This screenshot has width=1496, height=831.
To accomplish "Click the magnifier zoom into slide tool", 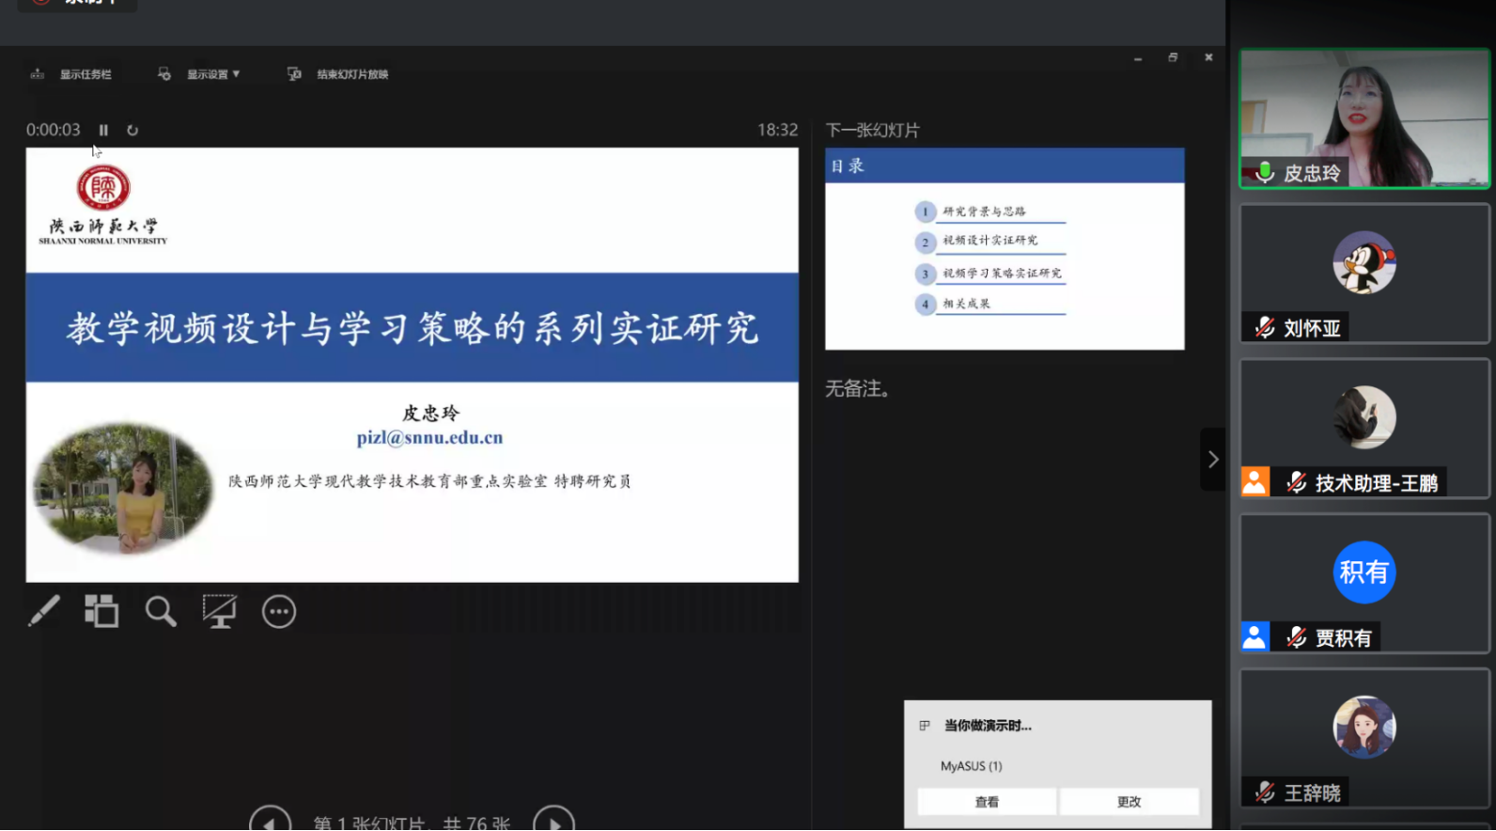I will [x=161, y=611].
